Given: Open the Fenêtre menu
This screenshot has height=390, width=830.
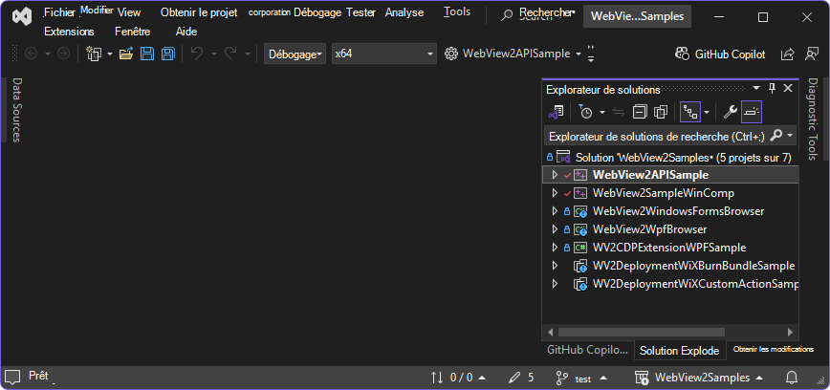Looking at the screenshot, I should [132, 32].
